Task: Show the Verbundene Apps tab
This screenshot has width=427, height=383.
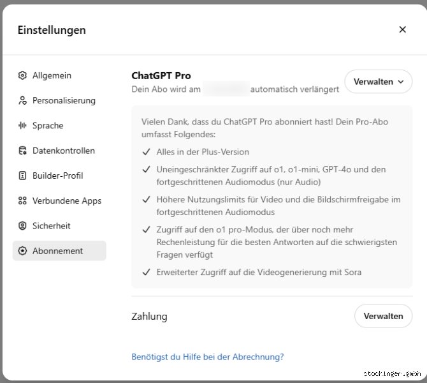Action: pos(59,201)
